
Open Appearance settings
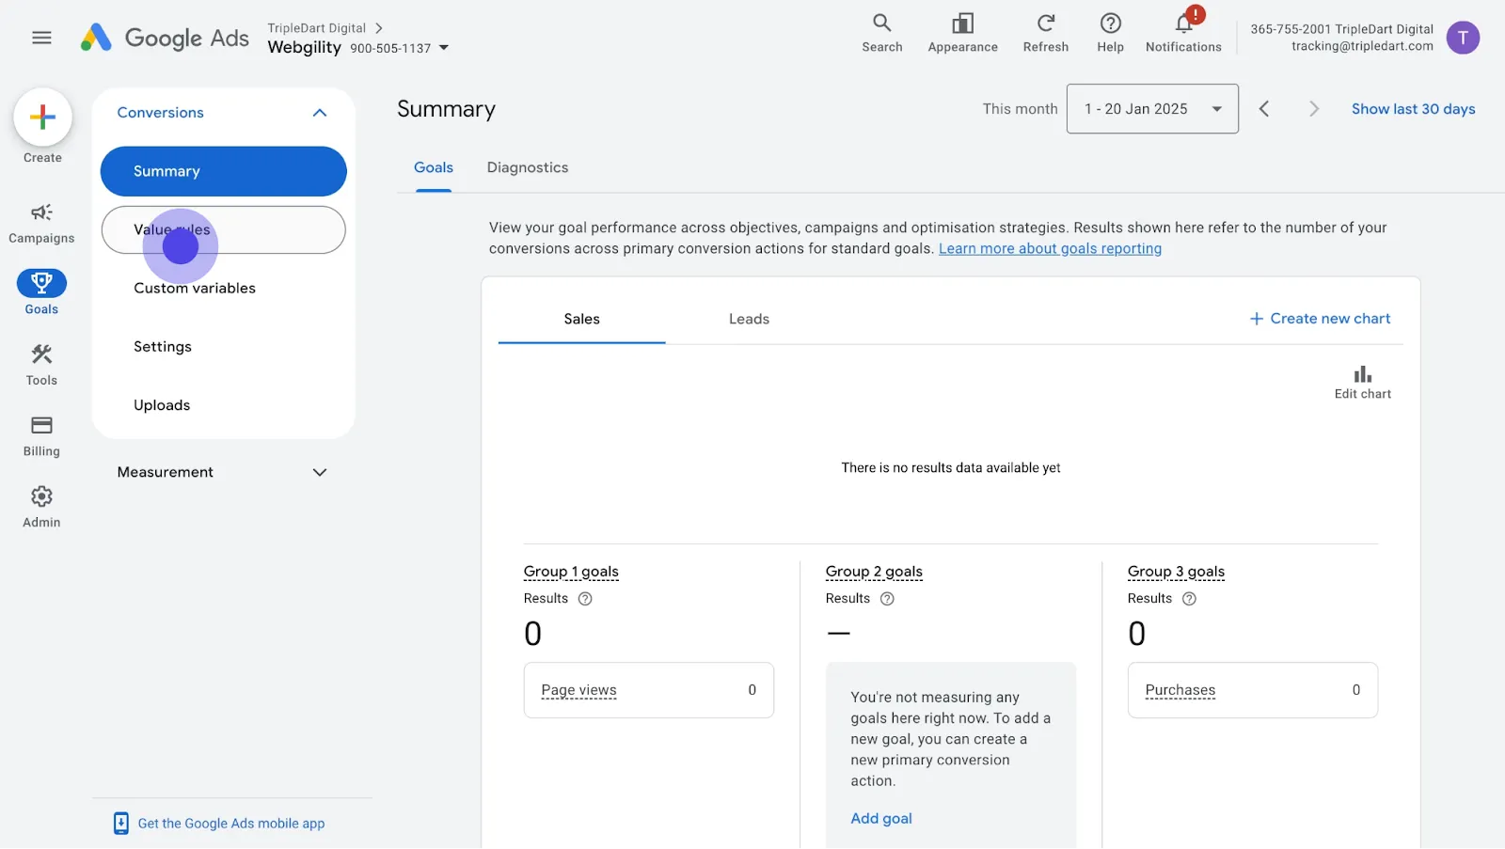tap(962, 33)
